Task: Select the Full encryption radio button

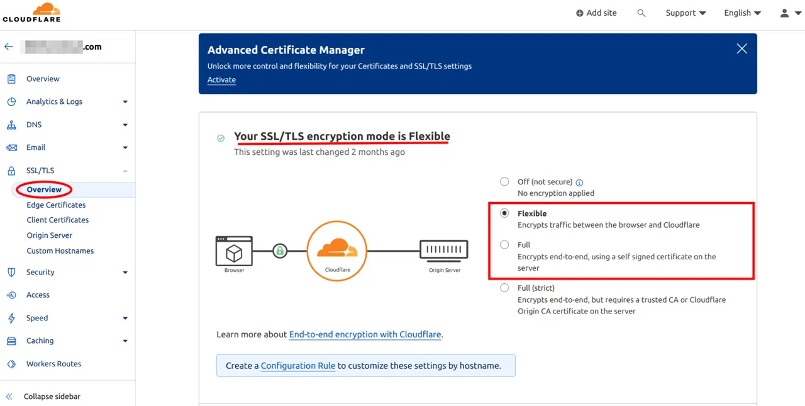Action: pyautogui.click(x=504, y=244)
